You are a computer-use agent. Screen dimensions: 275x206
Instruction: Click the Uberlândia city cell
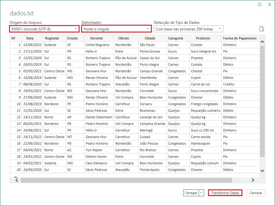pyautogui.click(x=153, y=78)
